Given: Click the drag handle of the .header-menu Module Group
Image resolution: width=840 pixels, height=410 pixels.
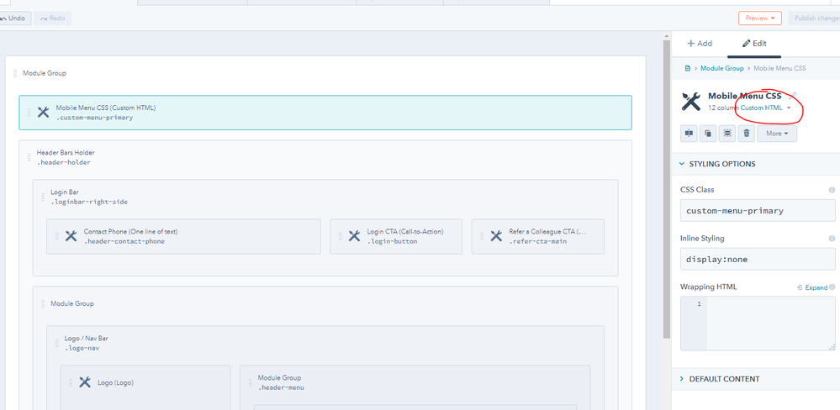Looking at the screenshot, I should click(x=250, y=383).
